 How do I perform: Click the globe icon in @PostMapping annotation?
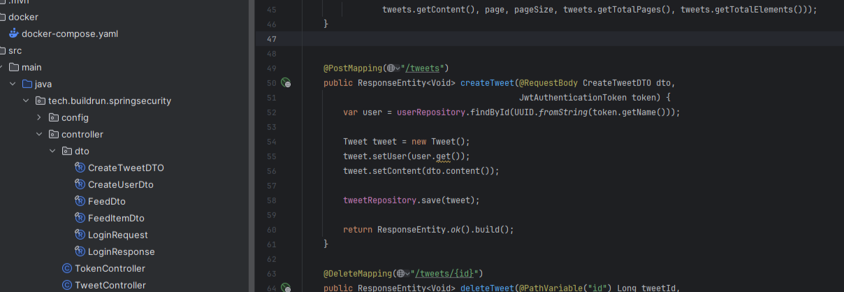pos(392,68)
